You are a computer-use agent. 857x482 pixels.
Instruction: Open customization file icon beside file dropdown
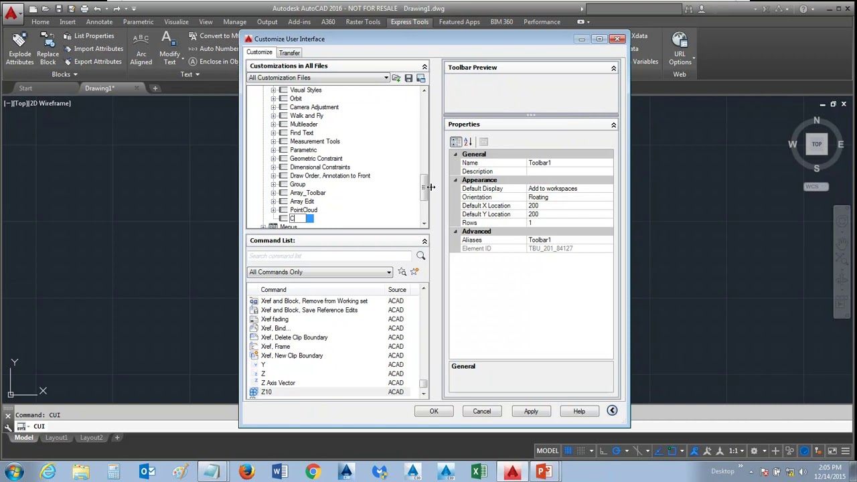click(396, 78)
